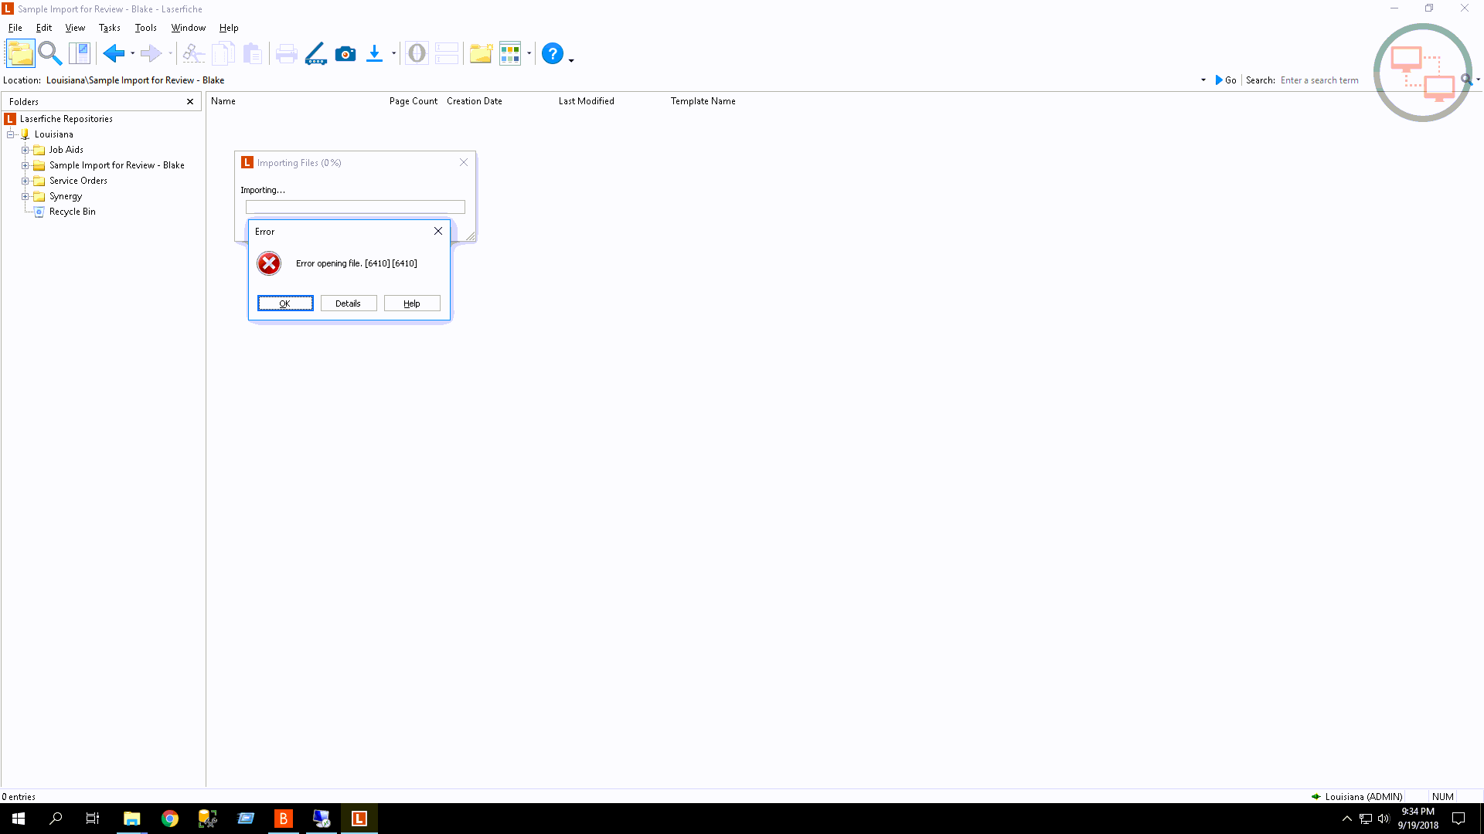This screenshot has height=834, width=1484.
Task: Open the Tools menu
Action: [x=145, y=28]
